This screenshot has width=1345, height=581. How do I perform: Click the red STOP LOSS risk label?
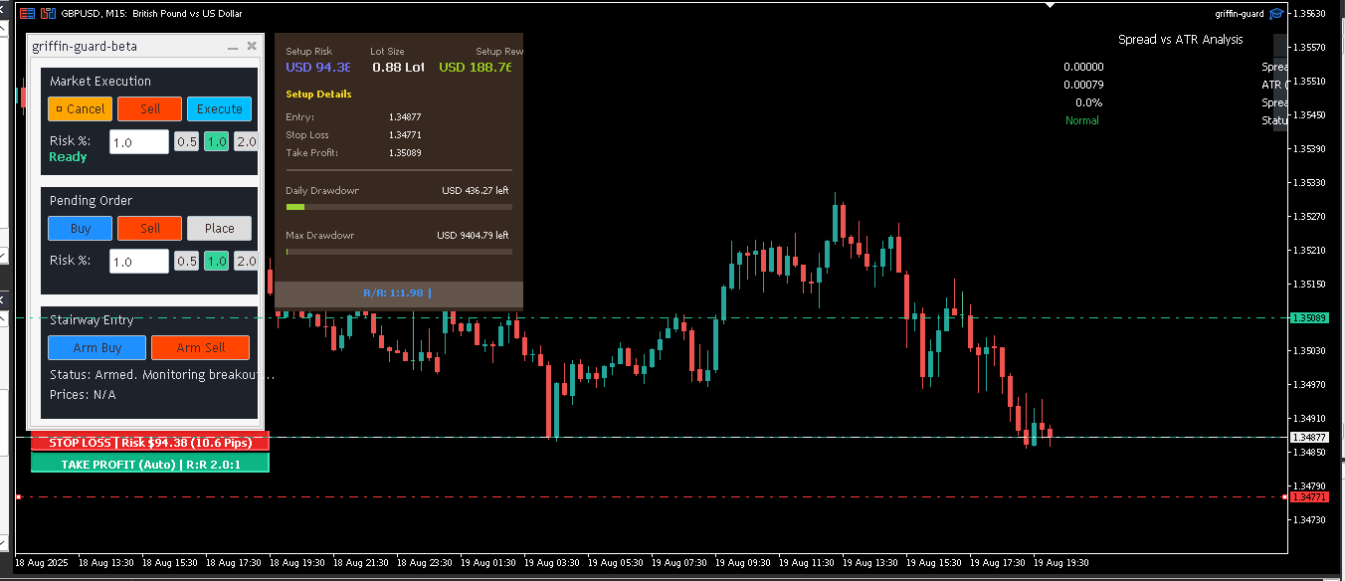tap(150, 443)
